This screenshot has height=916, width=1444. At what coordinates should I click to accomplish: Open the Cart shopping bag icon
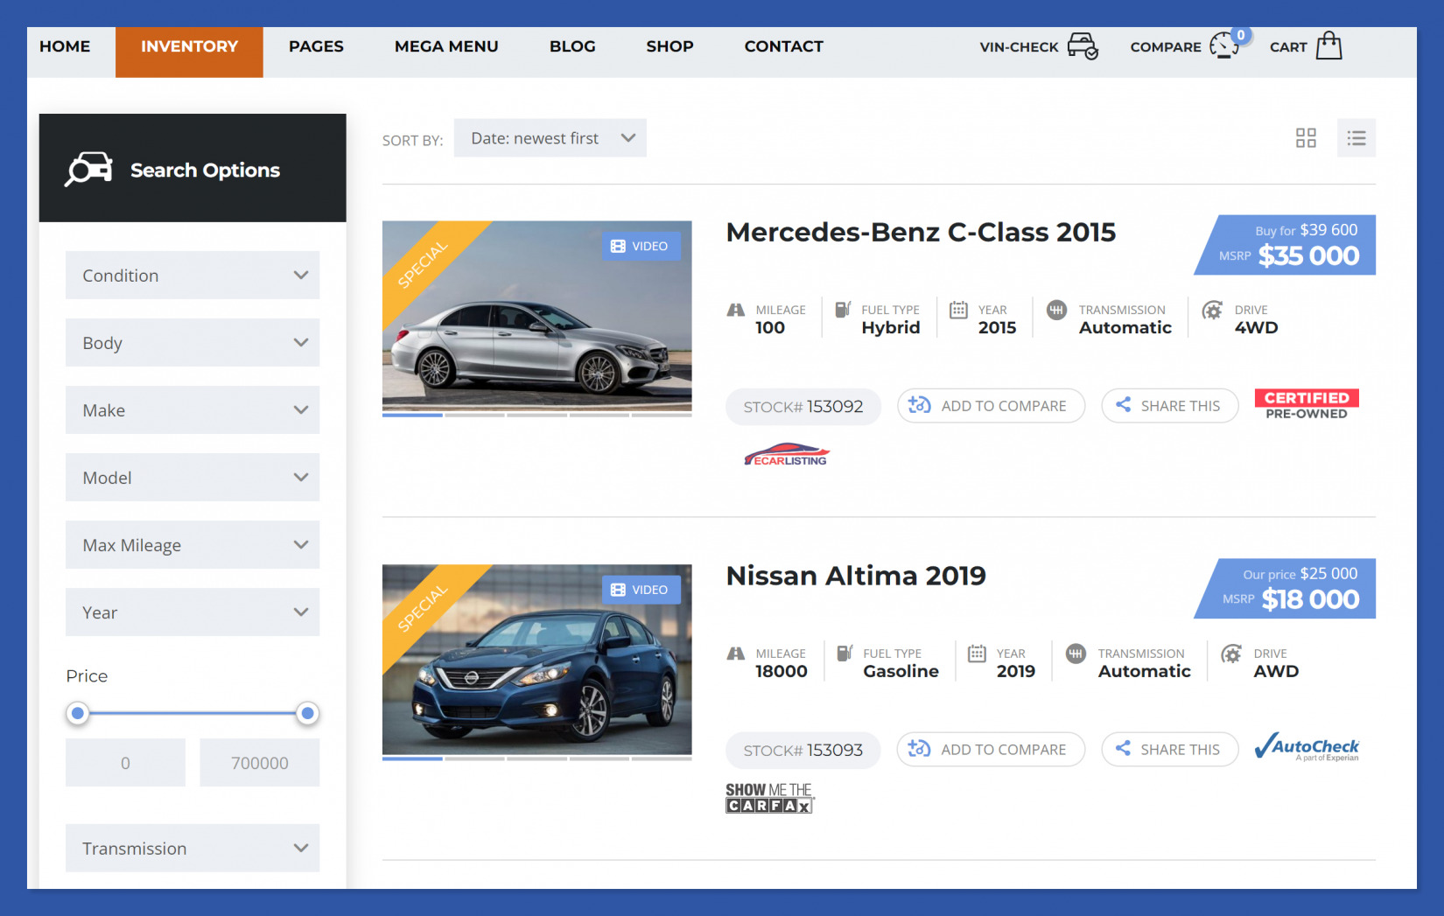[1328, 45]
